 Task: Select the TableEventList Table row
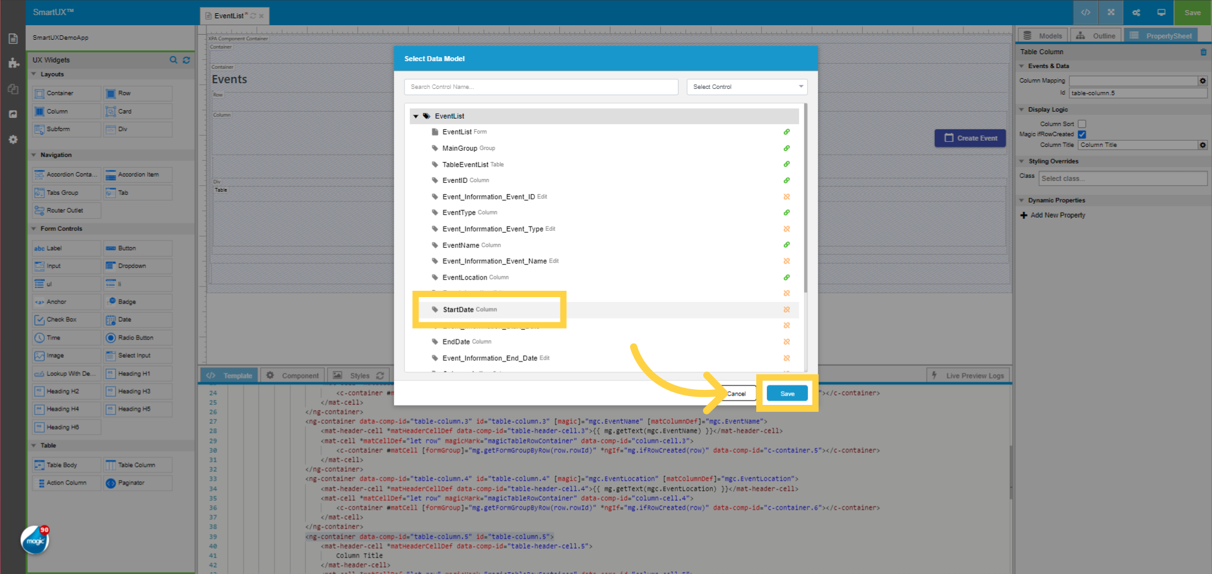click(x=605, y=165)
